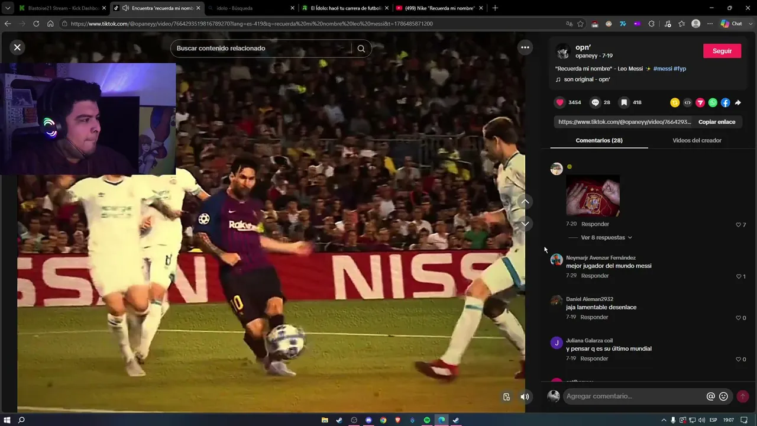Open a new browser tab

point(495,8)
